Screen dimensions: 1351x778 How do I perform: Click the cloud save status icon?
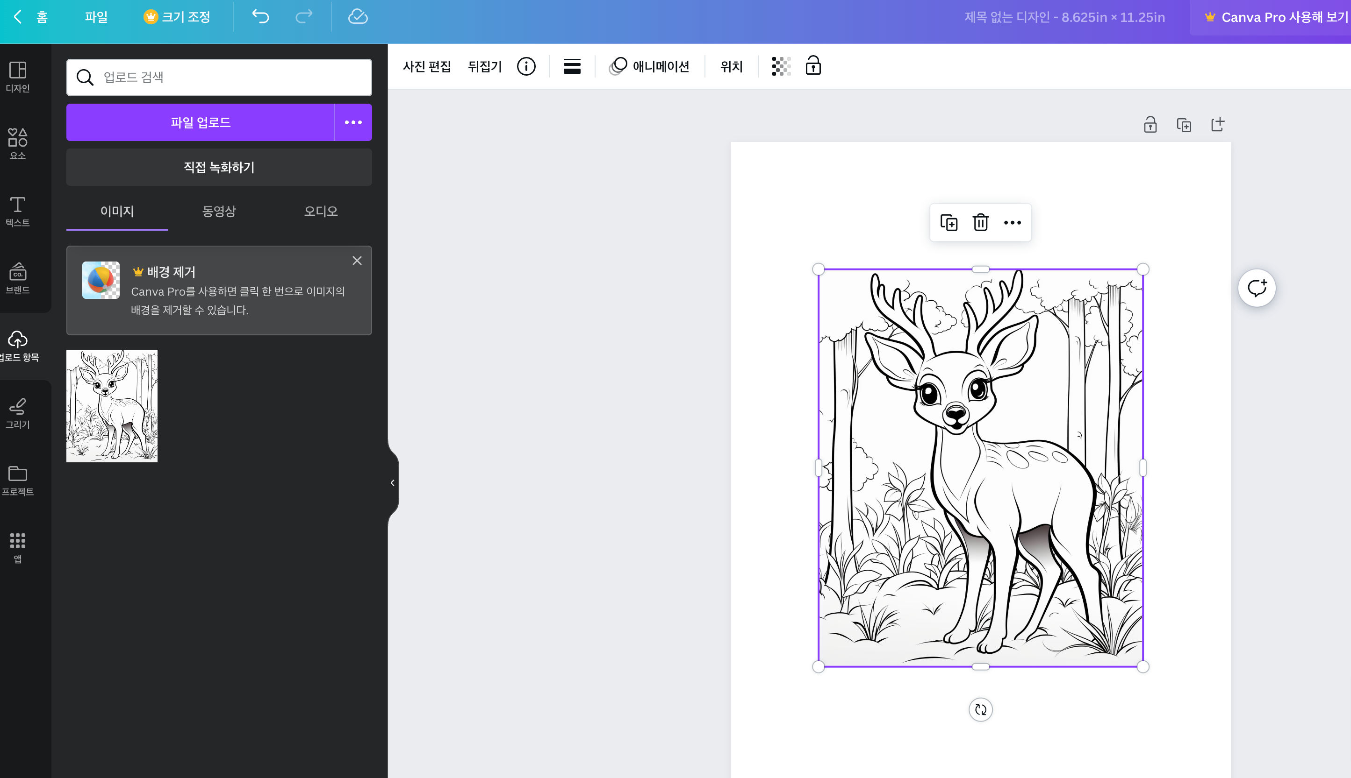(x=357, y=16)
